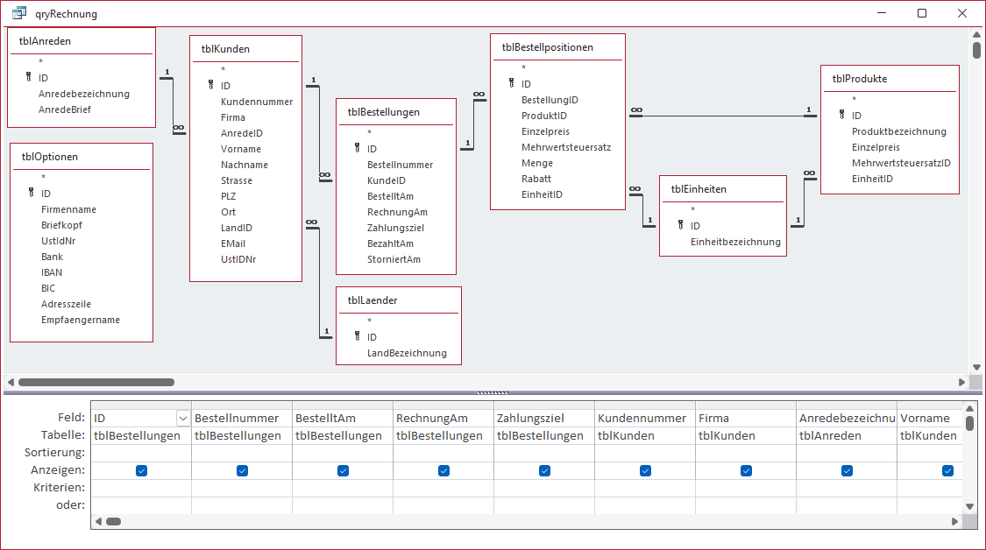Toggle Anzeigen checkbox under Kundennummer column
The height and width of the screenshot is (550, 986).
point(645,470)
